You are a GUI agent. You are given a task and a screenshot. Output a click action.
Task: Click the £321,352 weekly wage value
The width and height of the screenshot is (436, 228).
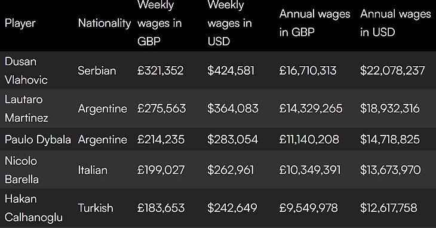tap(161, 70)
